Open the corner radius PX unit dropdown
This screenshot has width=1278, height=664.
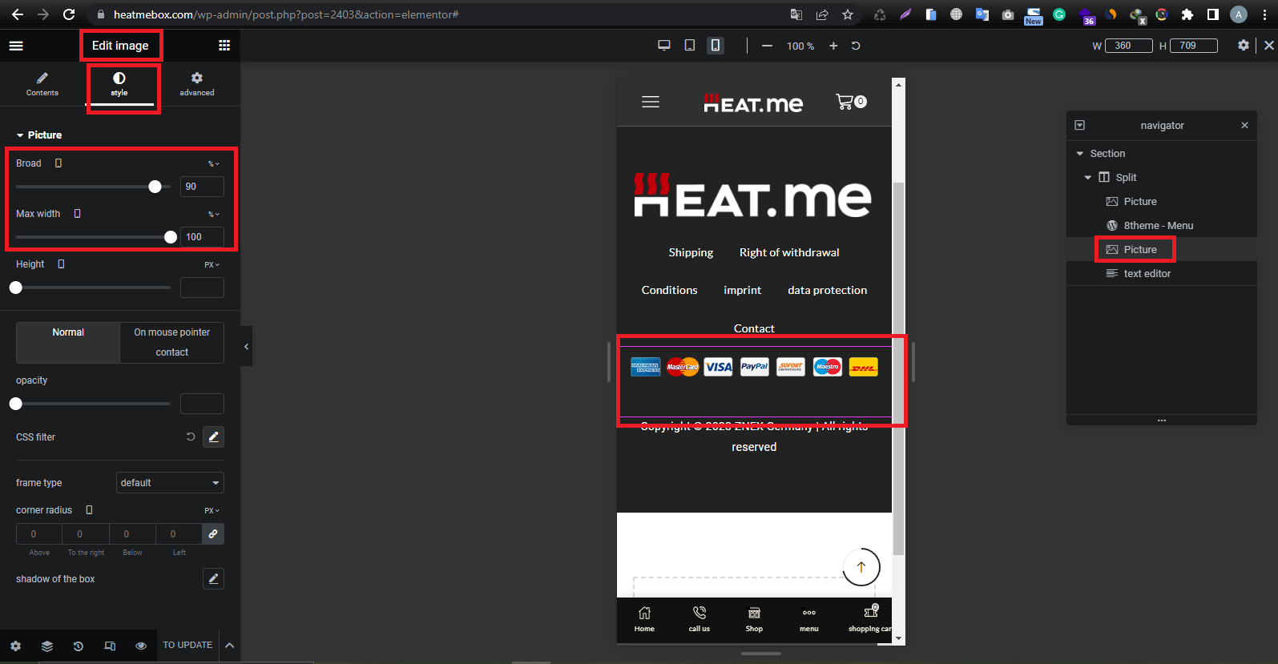pyautogui.click(x=212, y=511)
